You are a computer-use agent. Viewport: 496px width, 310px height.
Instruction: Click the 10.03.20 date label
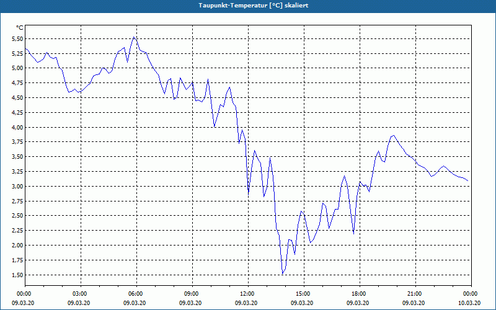[469, 303]
